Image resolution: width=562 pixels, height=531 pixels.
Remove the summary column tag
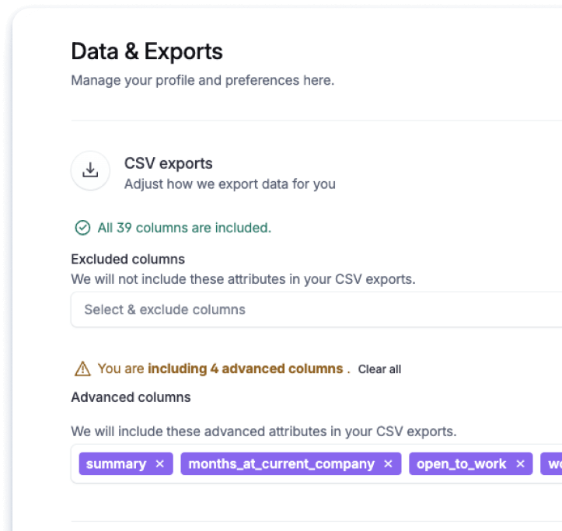tap(160, 464)
